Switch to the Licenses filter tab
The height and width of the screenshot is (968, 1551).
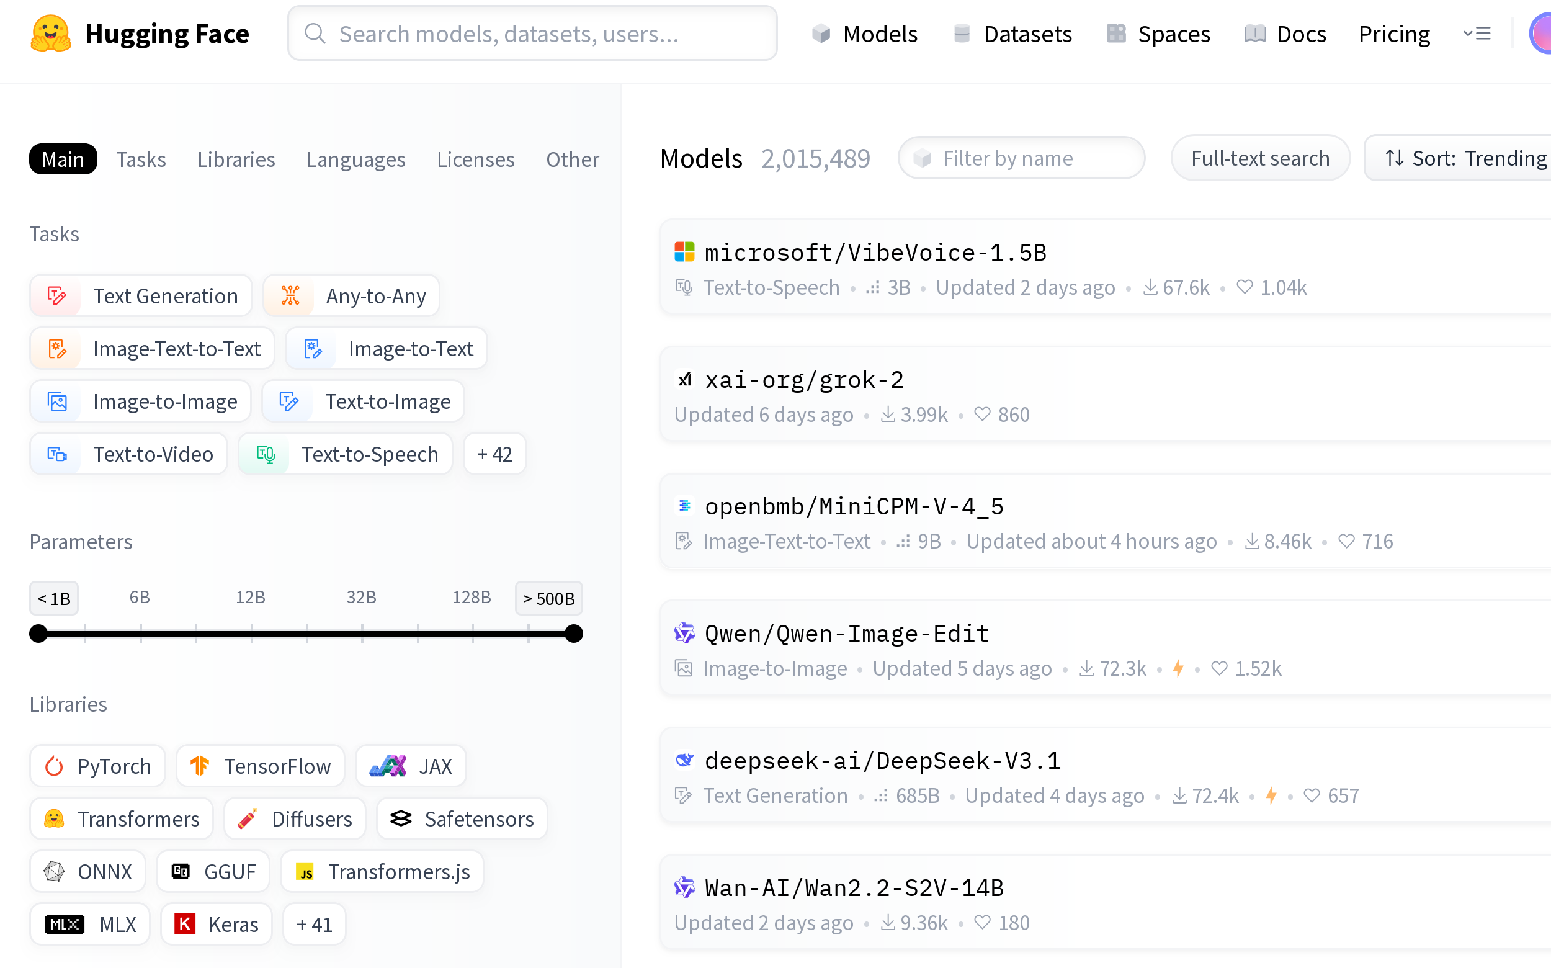[476, 159]
